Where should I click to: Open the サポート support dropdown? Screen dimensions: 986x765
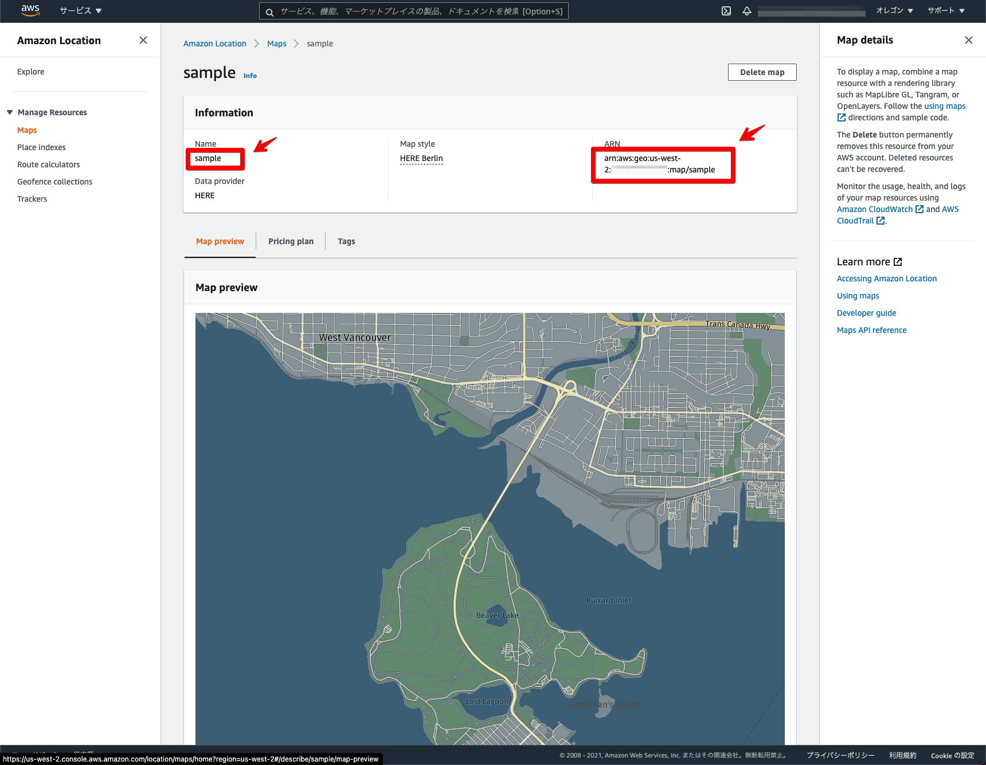click(946, 11)
